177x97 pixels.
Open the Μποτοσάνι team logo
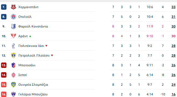click(x=13, y=65)
